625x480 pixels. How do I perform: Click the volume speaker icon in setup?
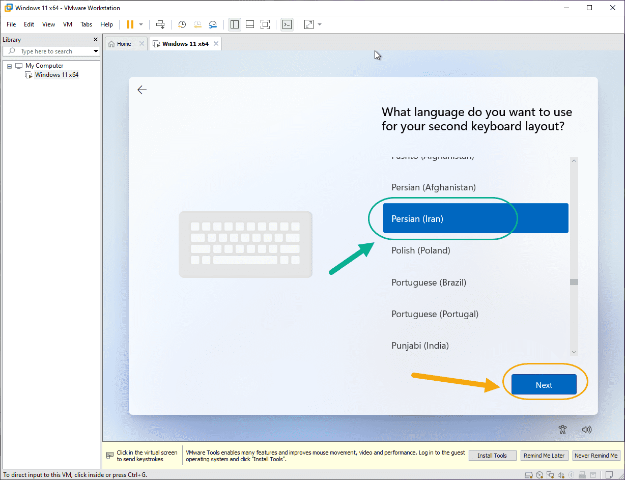tap(587, 430)
